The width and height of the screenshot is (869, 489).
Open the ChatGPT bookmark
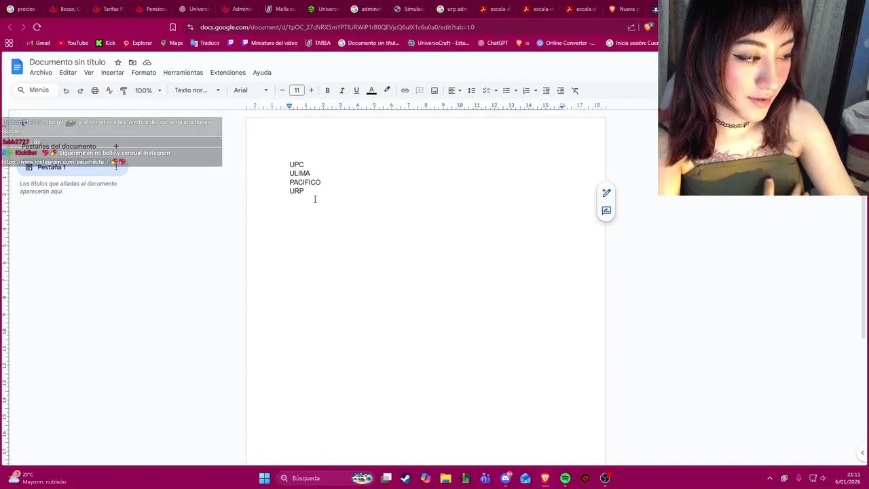coord(493,43)
